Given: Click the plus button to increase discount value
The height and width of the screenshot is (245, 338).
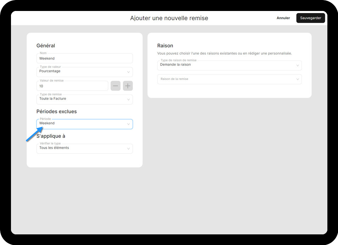Looking at the screenshot, I should point(128,86).
